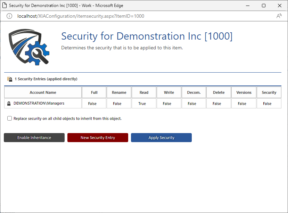Click the False value under Write
Screen dimensions: 288x213
pyautogui.click(x=167, y=104)
